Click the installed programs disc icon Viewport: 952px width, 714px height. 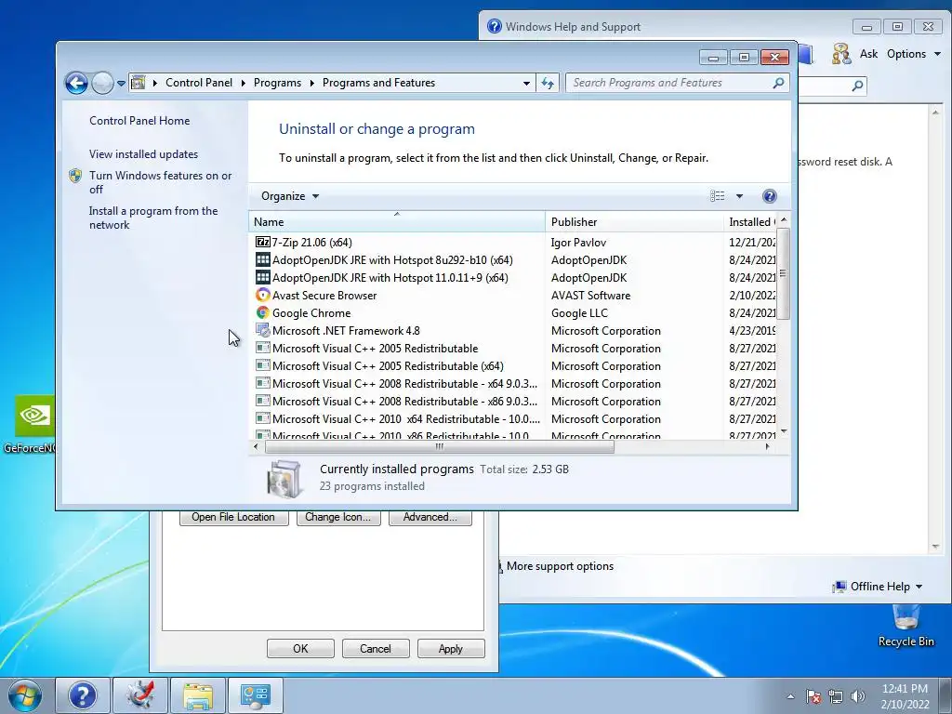[284, 478]
